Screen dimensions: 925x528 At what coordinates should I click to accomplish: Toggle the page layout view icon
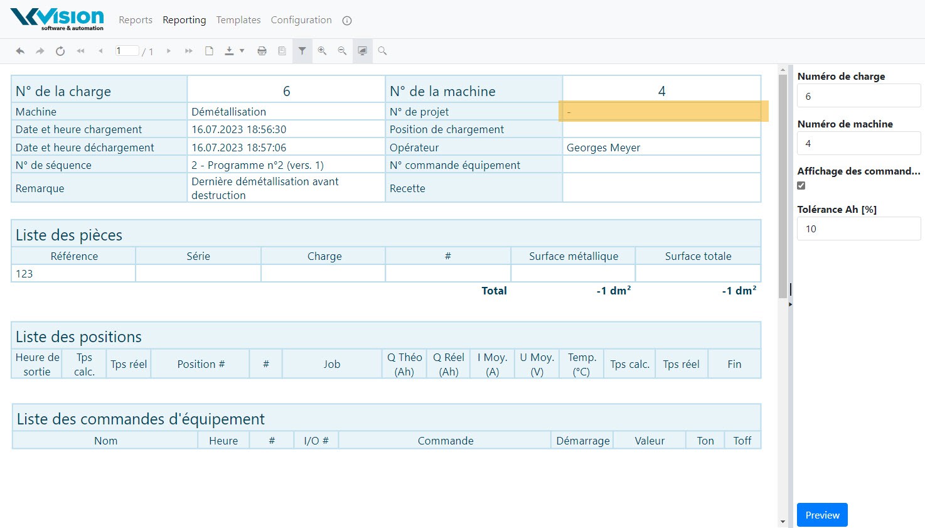[x=282, y=51]
